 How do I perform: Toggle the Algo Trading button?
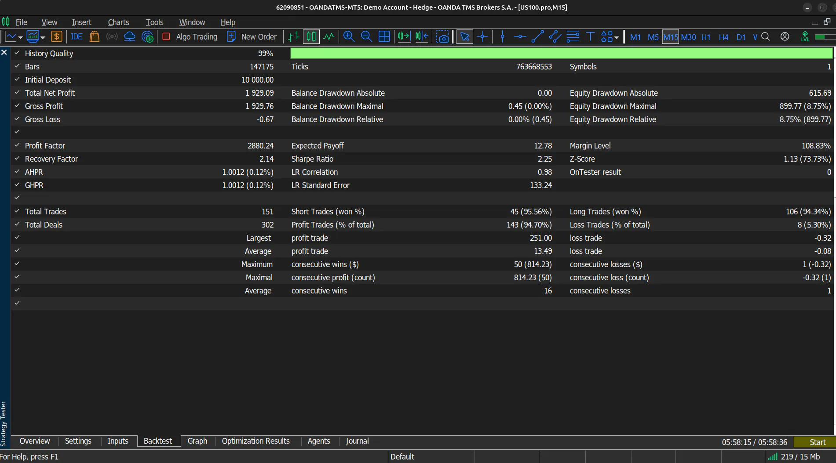click(190, 37)
